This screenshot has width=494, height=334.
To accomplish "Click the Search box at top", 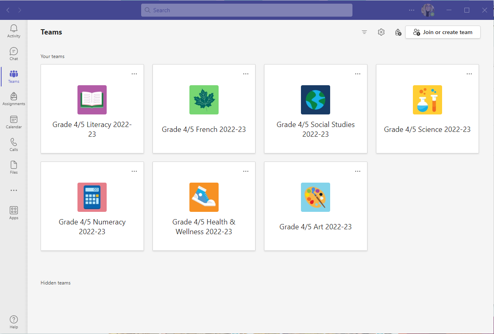I will click(x=247, y=10).
